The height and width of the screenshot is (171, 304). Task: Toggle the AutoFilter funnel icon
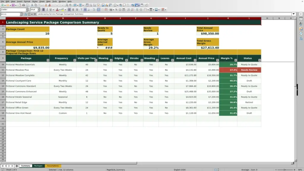tap(98, 5)
